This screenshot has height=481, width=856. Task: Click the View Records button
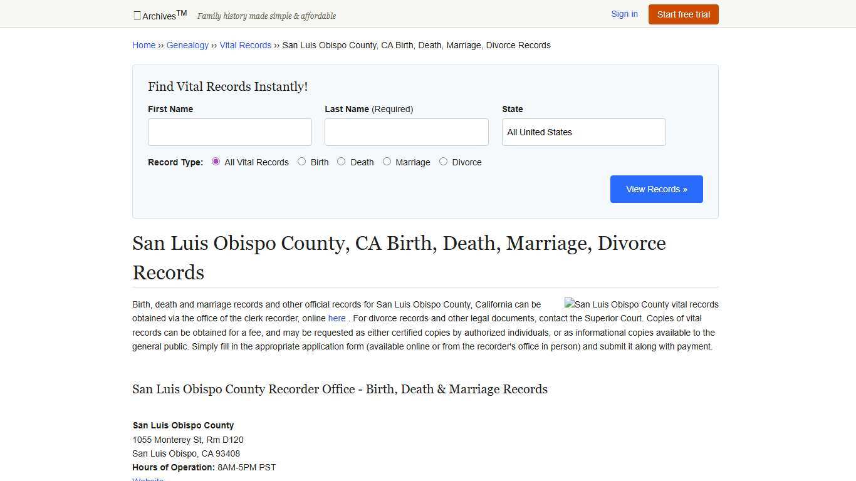[656, 189]
